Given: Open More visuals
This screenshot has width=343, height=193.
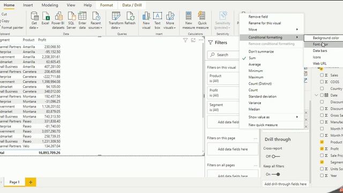Looking at the screenshot, I should 170,20.
